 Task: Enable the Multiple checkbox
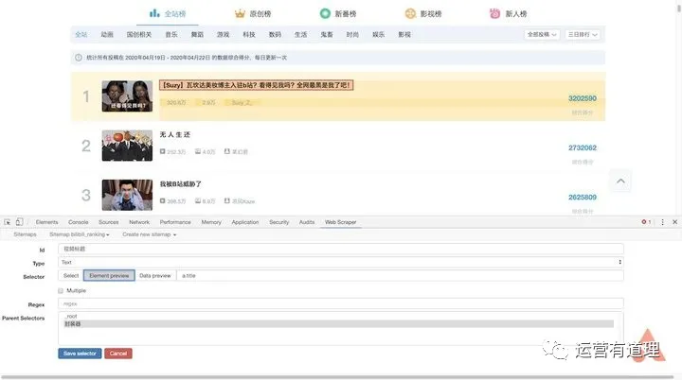(x=61, y=290)
